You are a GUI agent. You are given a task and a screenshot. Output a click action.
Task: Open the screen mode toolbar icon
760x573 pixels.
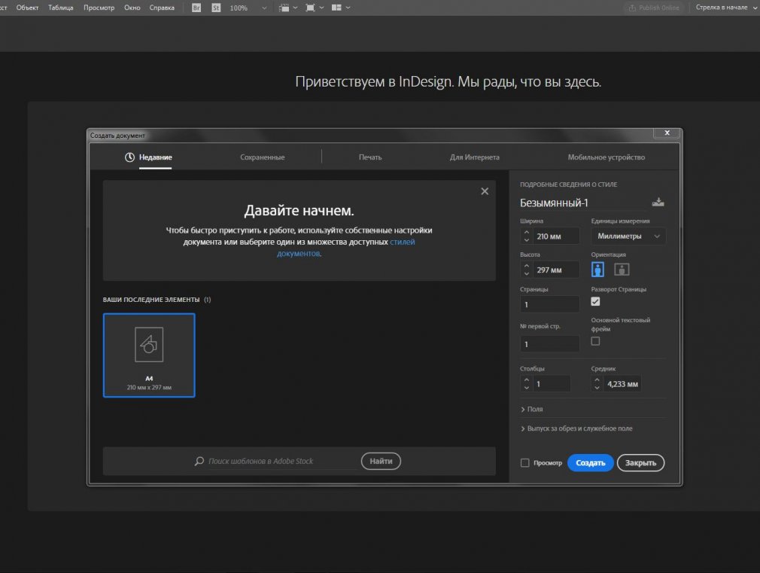pos(314,8)
